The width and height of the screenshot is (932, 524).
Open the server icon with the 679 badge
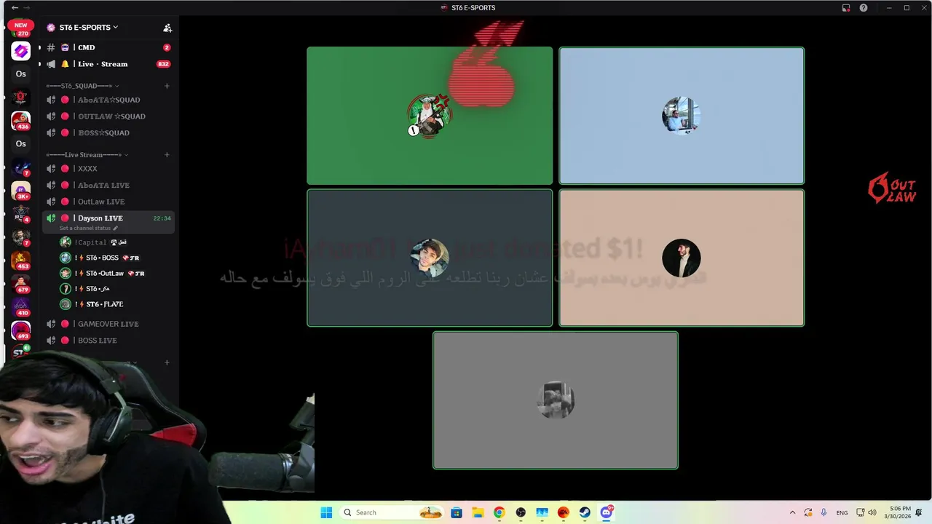20,283
